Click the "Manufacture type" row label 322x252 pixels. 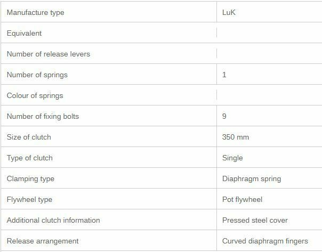pyautogui.click(x=35, y=12)
